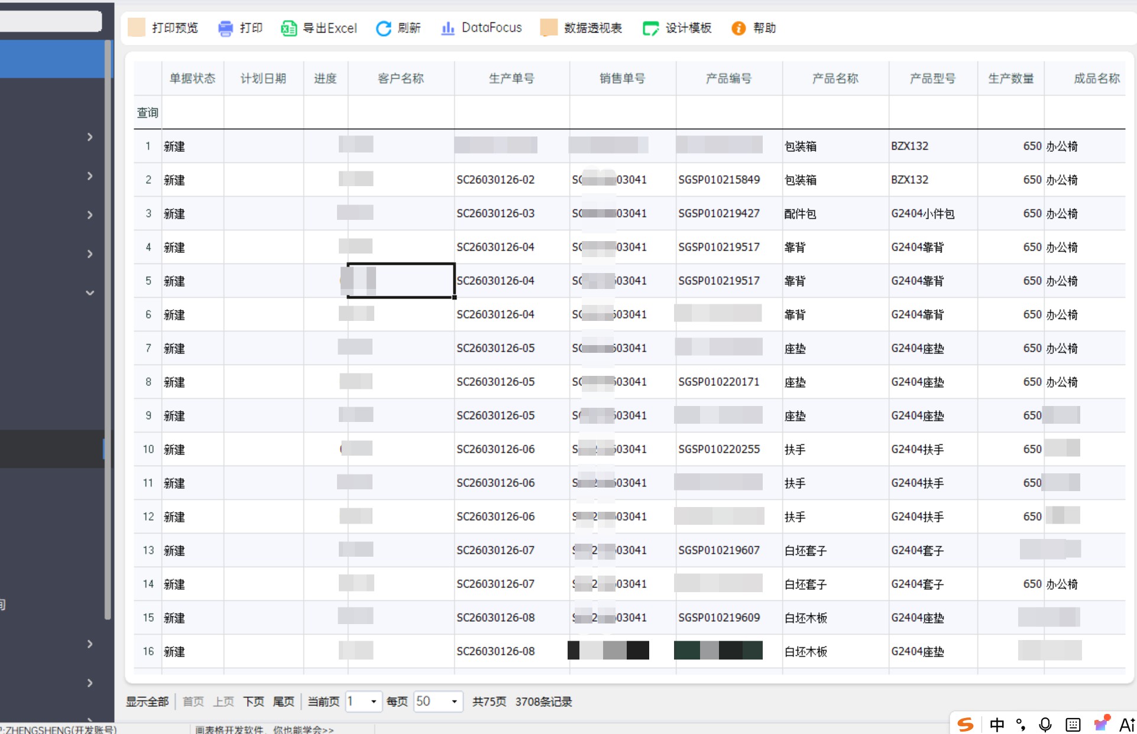
Task: Collapse the expanded sidebar section chevron
Action: point(90,293)
